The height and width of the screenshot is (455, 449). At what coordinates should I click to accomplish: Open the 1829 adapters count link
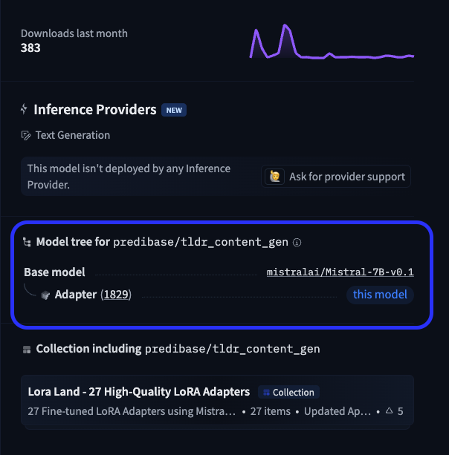[x=116, y=295]
